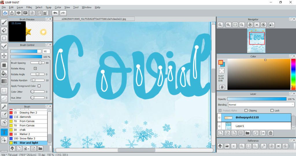Undock the Color panel
This screenshot has height=156, width=296.
(291, 56)
